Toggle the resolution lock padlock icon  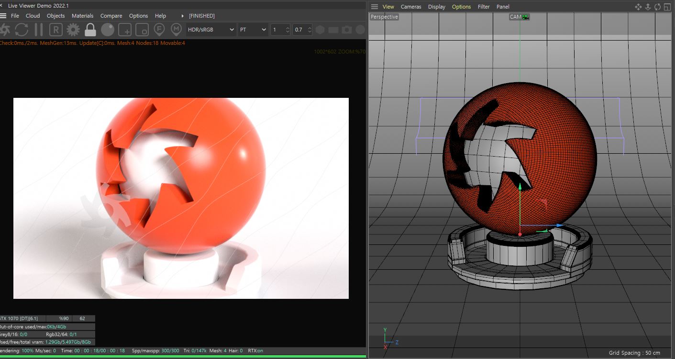90,30
